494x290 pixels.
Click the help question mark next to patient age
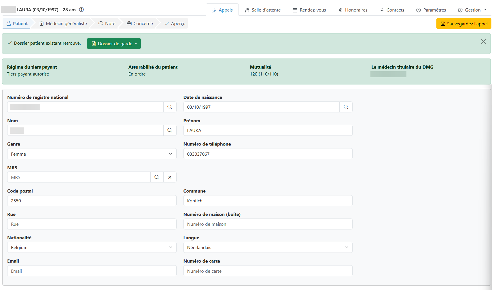point(82,10)
